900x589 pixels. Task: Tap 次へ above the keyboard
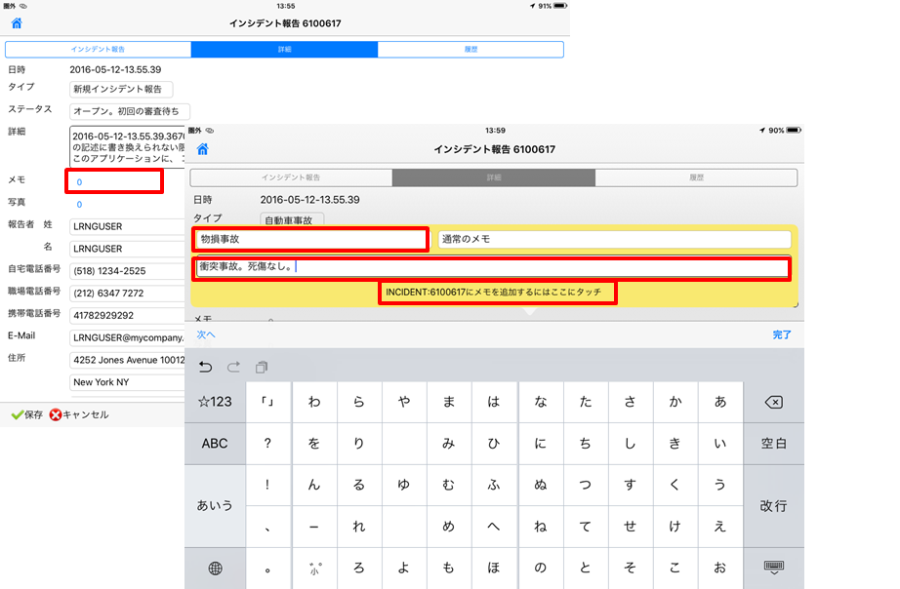[x=206, y=334]
